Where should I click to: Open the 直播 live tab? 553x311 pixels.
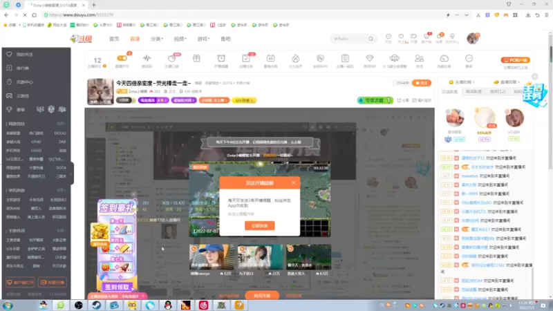coord(135,39)
